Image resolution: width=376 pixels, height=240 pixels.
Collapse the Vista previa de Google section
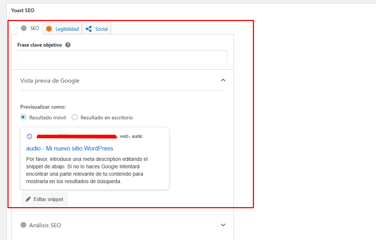(x=223, y=80)
